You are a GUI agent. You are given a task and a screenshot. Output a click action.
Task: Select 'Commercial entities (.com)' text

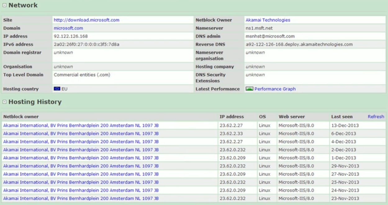click(x=82, y=75)
